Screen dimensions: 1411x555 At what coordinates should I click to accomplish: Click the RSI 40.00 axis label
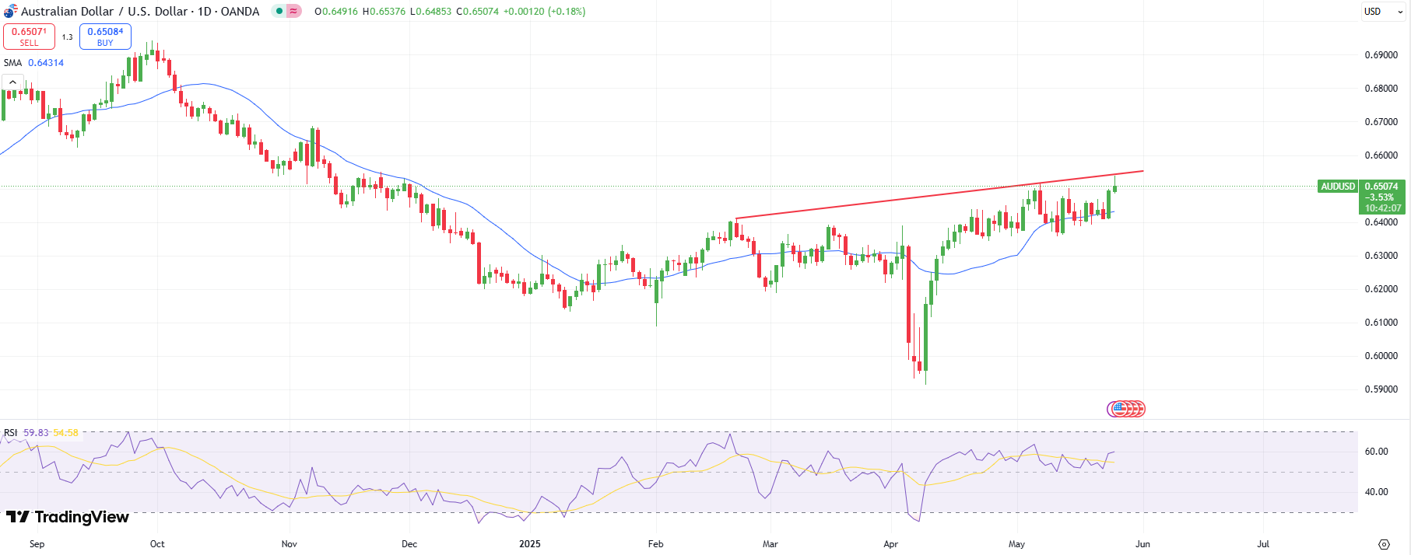pyautogui.click(x=1376, y=492)
